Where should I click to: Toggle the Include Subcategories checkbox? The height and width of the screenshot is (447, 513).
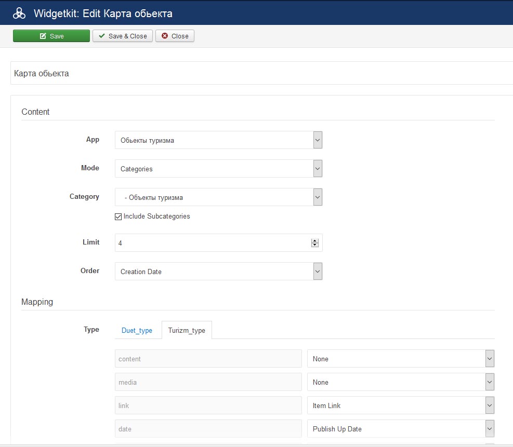[119, 216]
